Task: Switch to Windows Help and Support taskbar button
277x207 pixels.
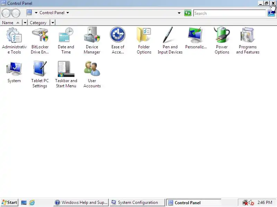Action: click(81, 203)
